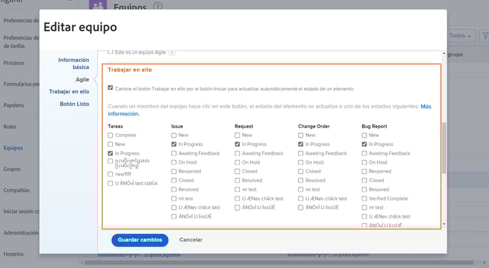Check ml test under Bug Report

(364, 207)
